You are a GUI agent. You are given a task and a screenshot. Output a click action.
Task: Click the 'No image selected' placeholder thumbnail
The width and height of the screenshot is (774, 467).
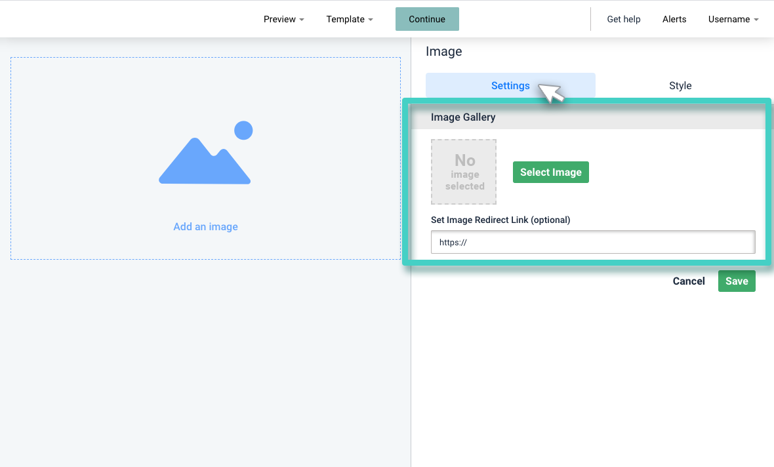tap(464, 172)
